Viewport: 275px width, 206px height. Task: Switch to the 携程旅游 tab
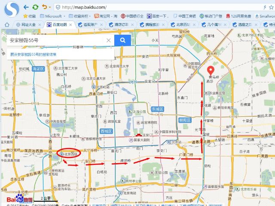tap(152, 25)
